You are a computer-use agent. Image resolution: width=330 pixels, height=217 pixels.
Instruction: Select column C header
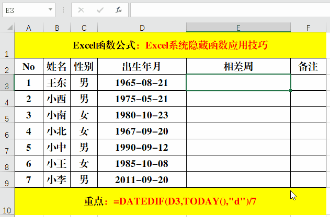click(84, 28)
